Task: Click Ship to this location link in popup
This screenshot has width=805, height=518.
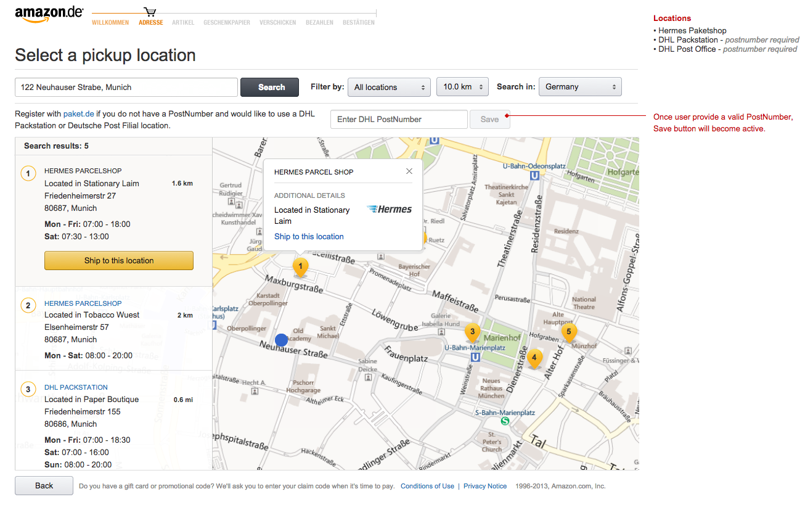Action: pos(309,236)
